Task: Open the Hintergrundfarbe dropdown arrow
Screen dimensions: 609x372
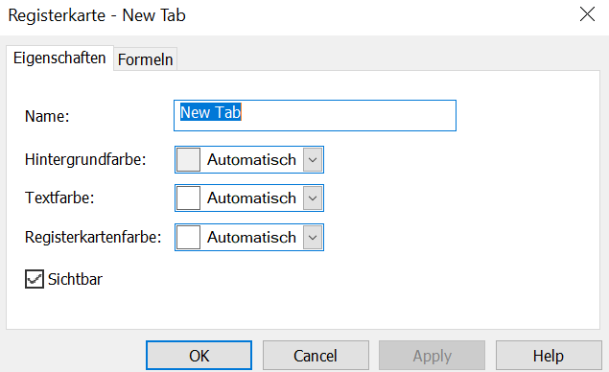Action: click(x=313, y=159)
